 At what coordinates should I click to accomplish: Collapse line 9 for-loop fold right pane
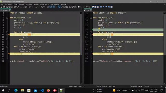(x=91, y=32)
